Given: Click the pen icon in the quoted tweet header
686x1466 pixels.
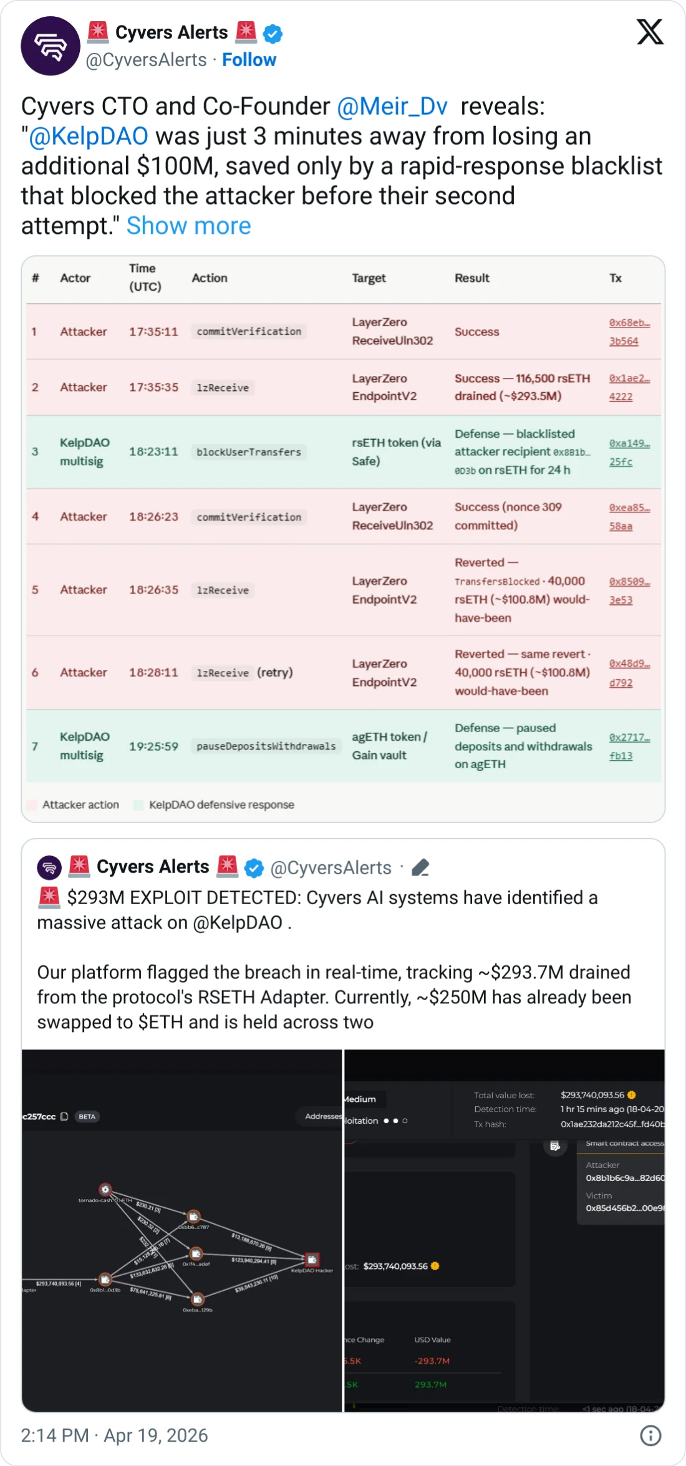Looking at the screenshot, I should click(421, 867).
